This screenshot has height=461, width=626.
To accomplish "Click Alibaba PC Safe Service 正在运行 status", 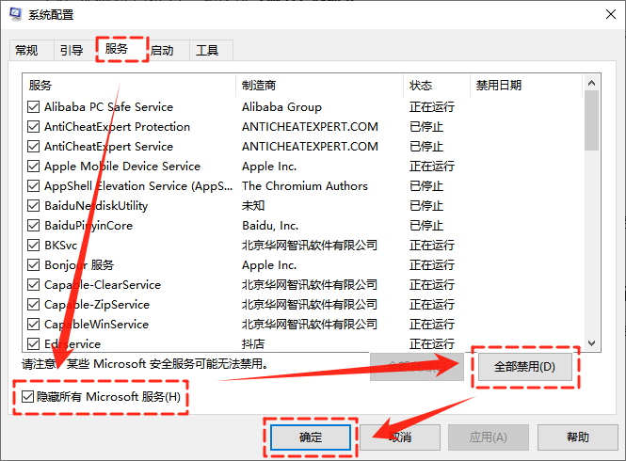I will click(x=431, y=107).
